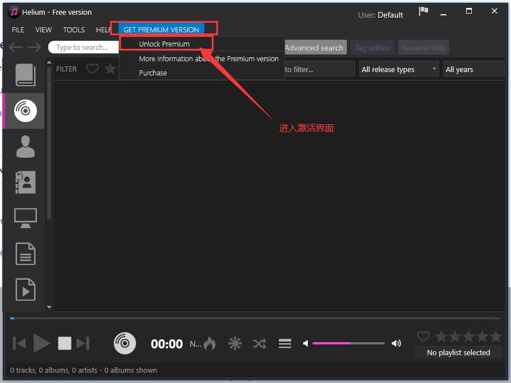Click the Helium music note app icon

point(14,12)
